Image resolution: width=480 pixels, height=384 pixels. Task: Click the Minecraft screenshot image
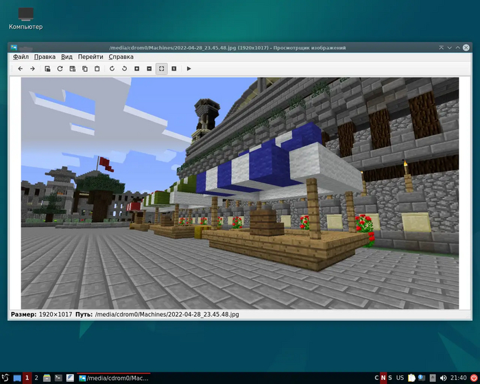(x=240, y=193)
